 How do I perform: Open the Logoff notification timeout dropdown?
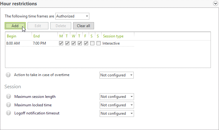(117, 113)
